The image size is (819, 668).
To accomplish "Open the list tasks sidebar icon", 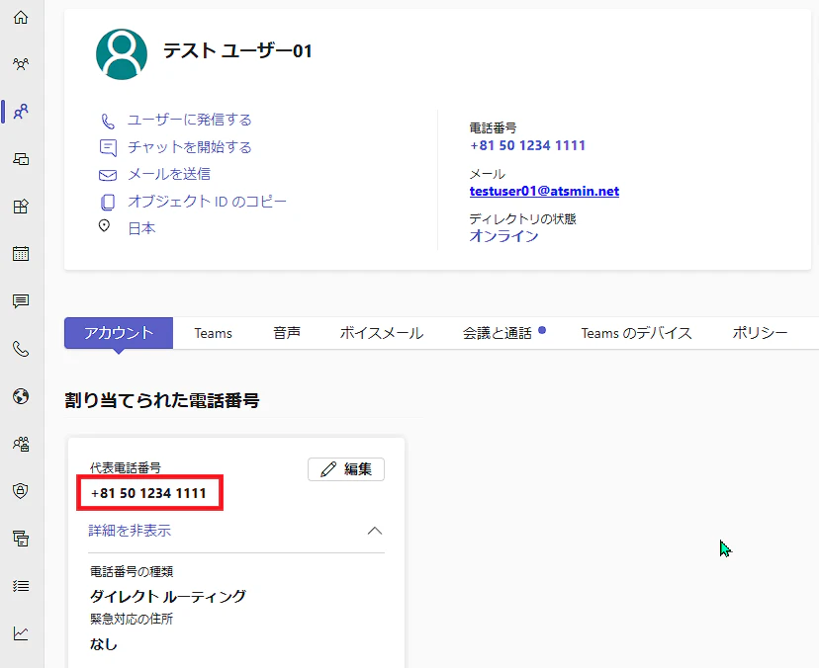I will (x=21, y=586).
